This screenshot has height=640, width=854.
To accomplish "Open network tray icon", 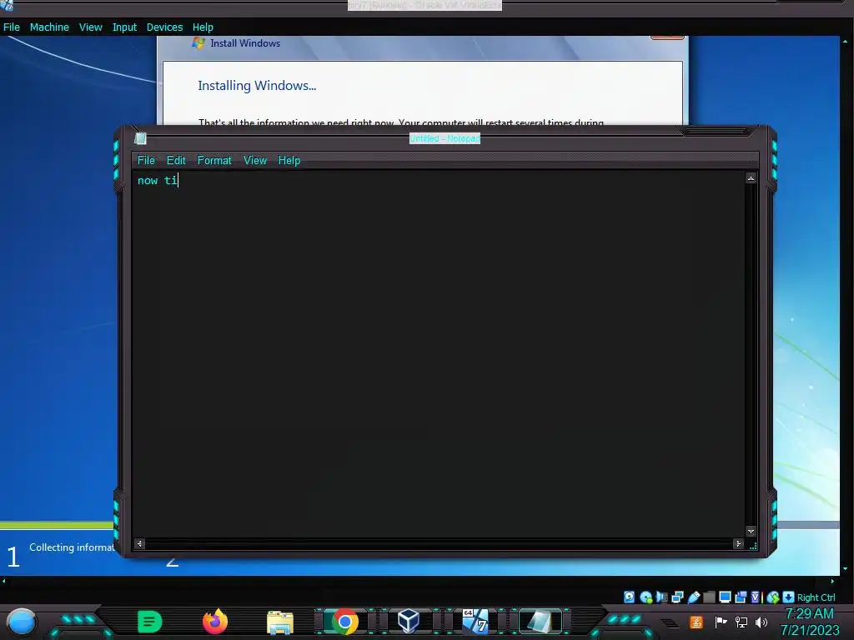I will (741, 622).
